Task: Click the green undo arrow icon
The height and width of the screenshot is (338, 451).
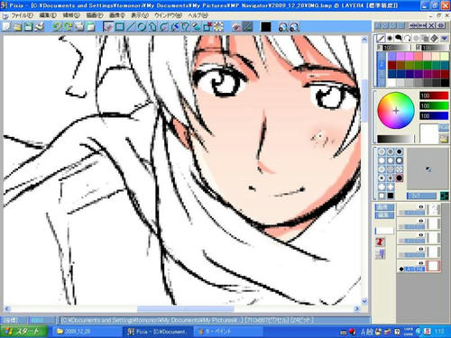Action: [x=57, y=27]
